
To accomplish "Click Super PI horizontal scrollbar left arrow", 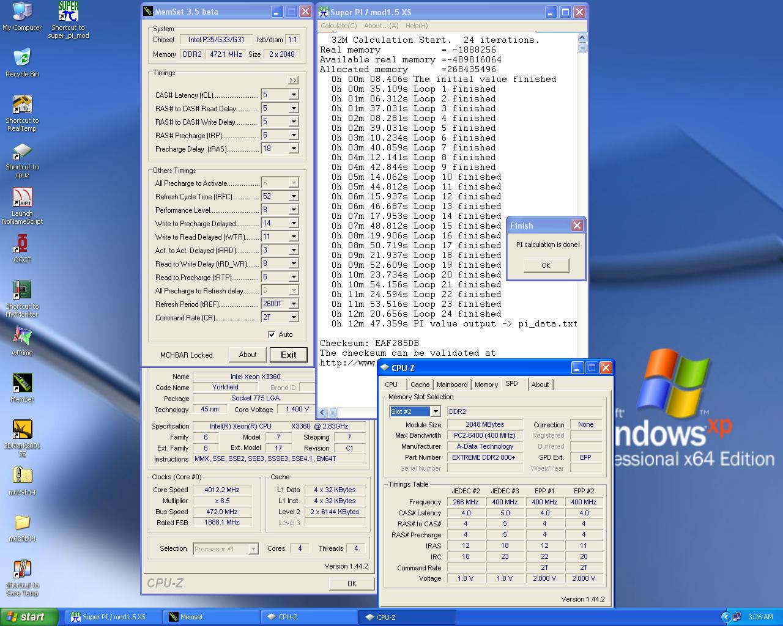I will 322,413.
